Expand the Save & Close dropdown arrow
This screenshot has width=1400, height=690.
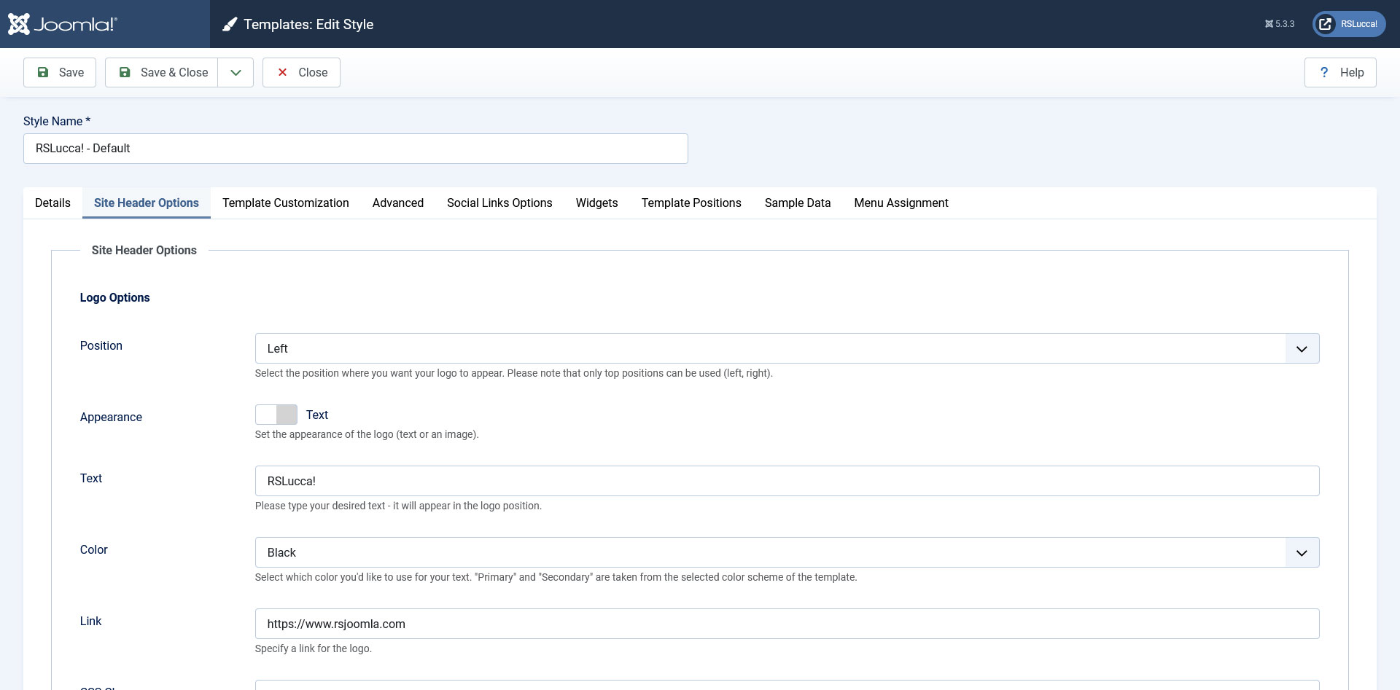coord(236,72)
